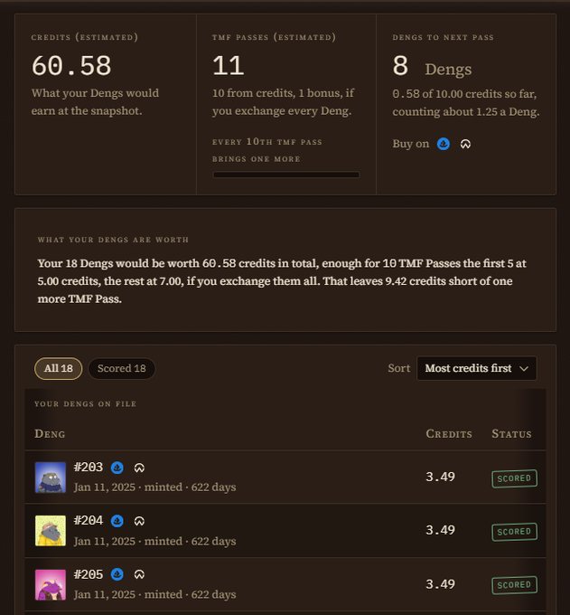
Task: Click the Deng #205 thumbnail image
Action: point(51,584)
